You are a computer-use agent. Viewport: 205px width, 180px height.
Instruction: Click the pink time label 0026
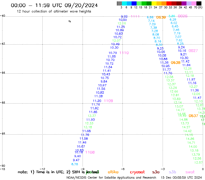pos(183,16)
